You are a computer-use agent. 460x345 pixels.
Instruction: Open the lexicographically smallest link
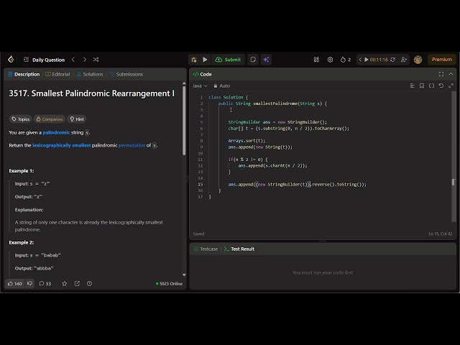pos(62,145)
